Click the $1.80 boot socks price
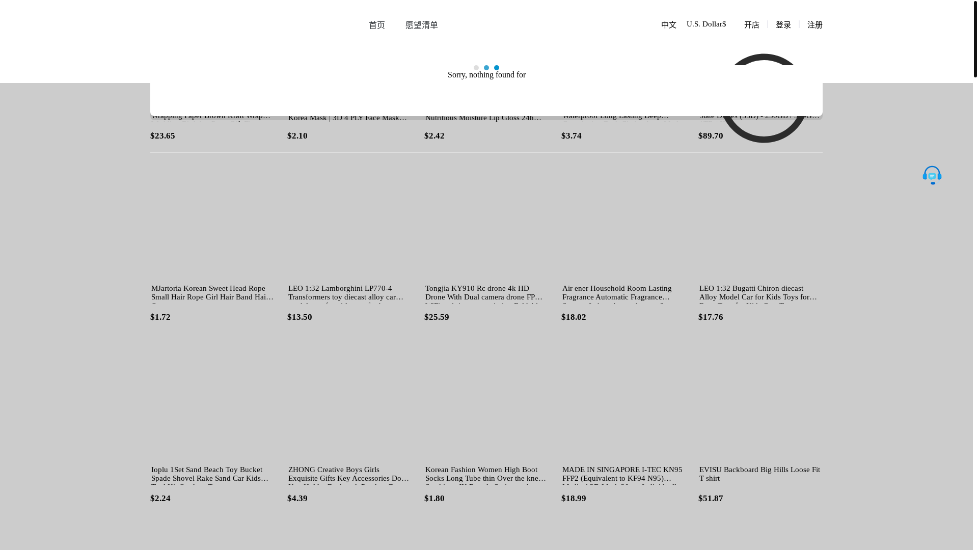Image resolution: width=978 pixels, height=550 pixels. (434, 498)
